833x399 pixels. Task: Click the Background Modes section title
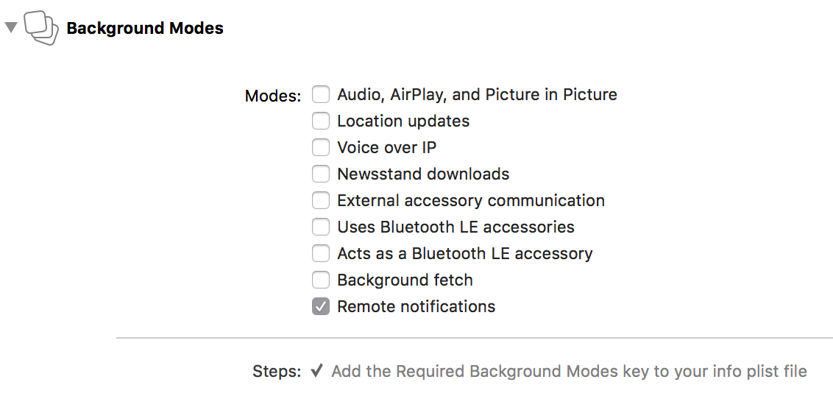(x=144, y=28)
